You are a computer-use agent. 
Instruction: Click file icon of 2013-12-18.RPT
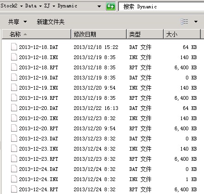14,67
